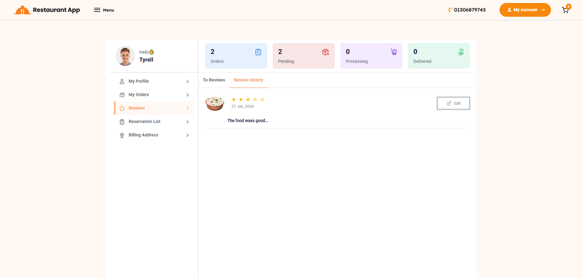Set rating to the fifth star
Image resolution: width=583 pixels, height=278 pixels.
click(x=262, y=99)
